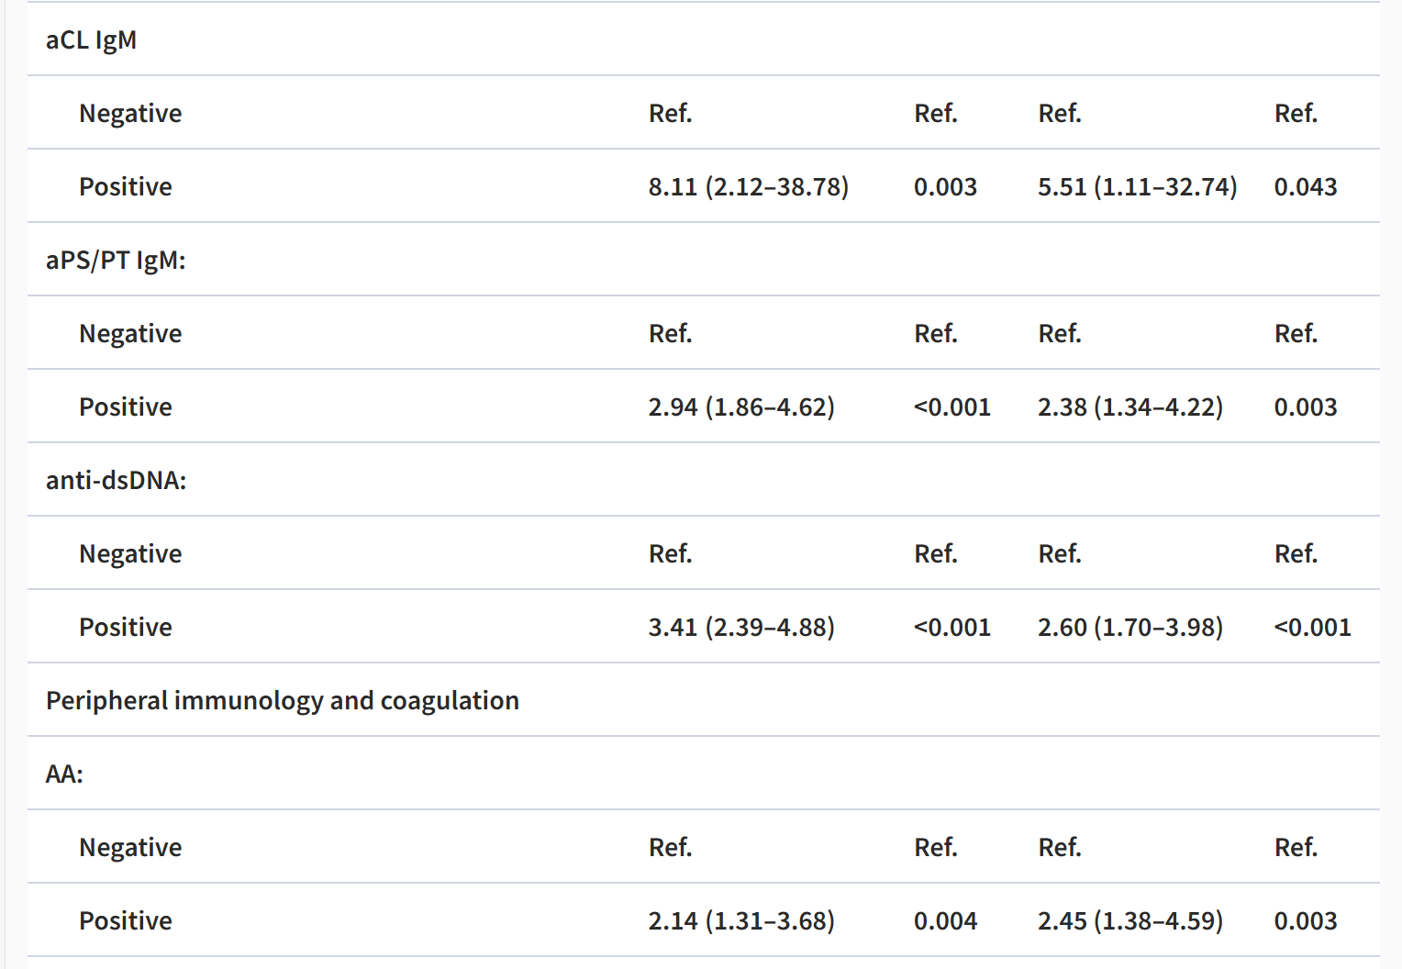Select the 2.14 (1.31–3.68) cell
This screenshot has height=969, width=1402.
point(741,921)
